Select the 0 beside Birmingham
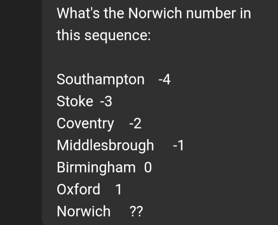 (x=148, y=167)
